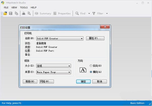Click the Summary toolbar button
152x106 pixels.
tap(43, 13)
